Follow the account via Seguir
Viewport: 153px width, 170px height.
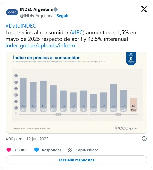point(63,16)
